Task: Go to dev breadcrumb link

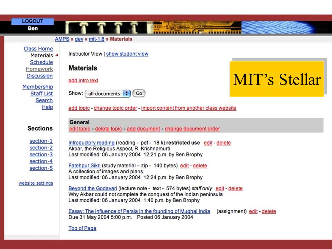Action: pos(79,39)
